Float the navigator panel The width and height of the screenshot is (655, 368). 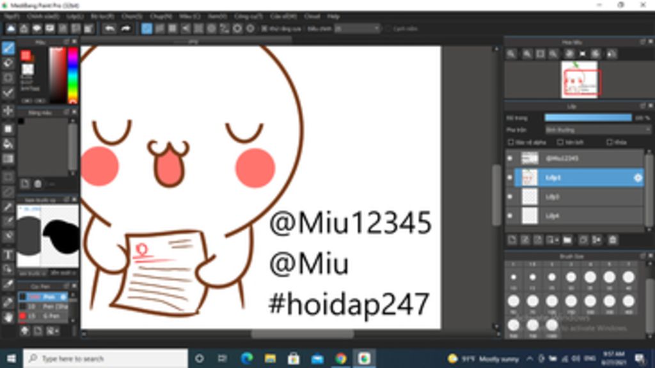(642, 42)
